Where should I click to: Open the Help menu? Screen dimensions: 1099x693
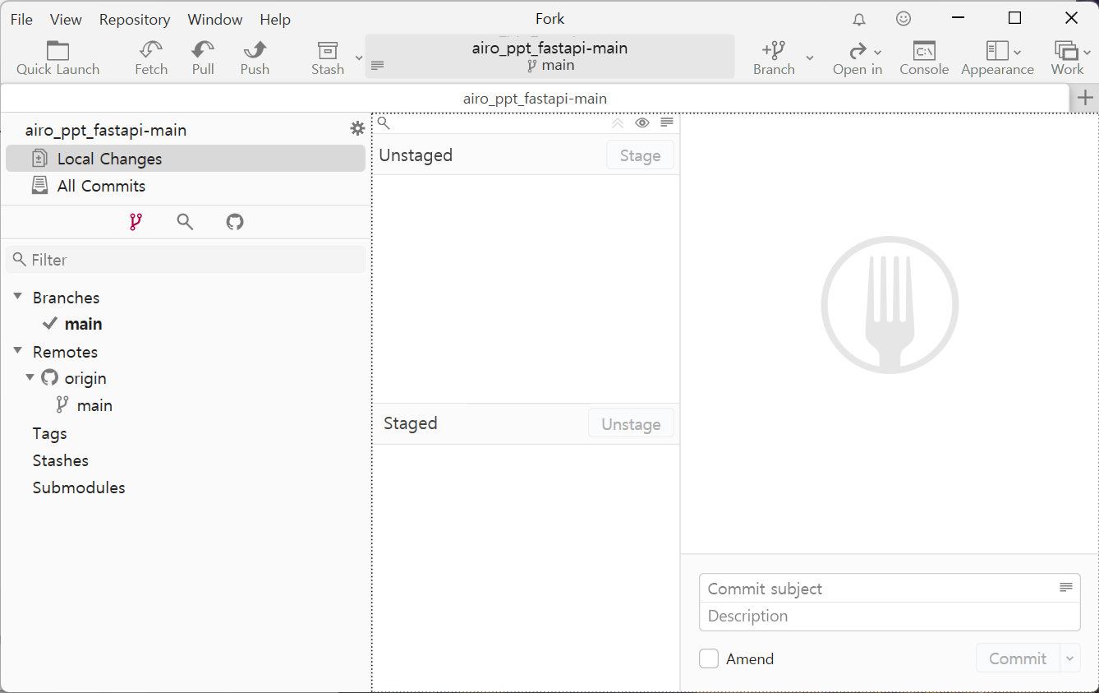pos(275,19)
